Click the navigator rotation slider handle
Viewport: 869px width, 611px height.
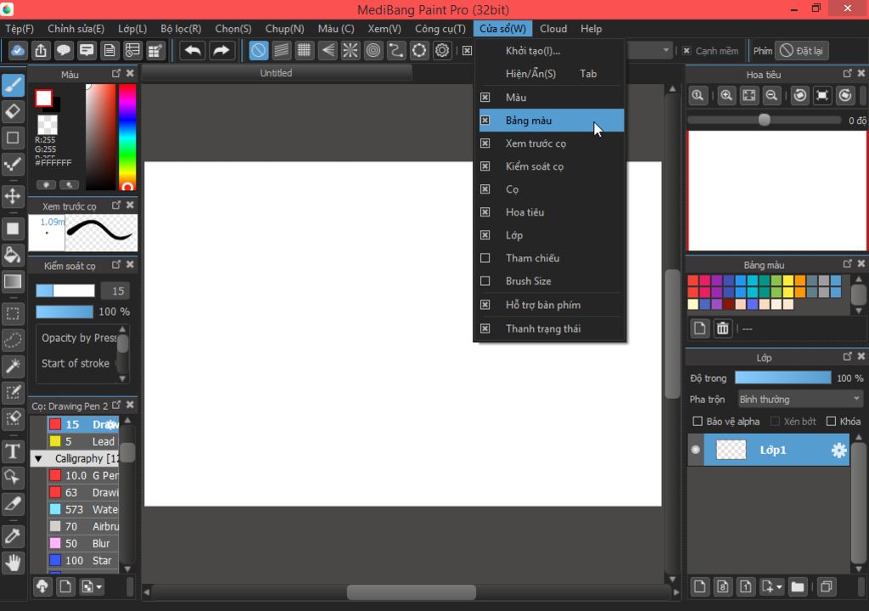764,120
